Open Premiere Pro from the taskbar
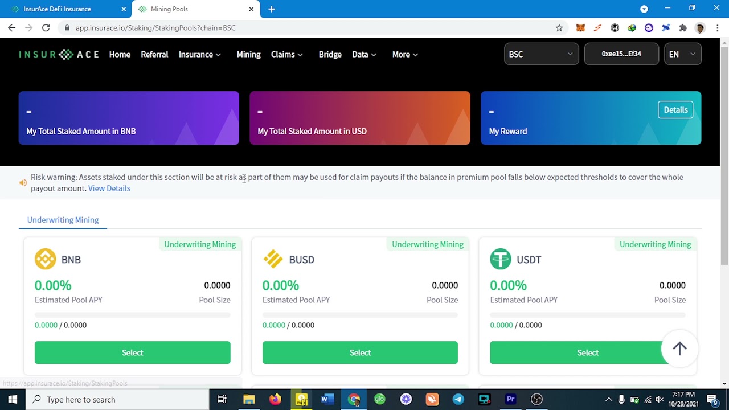The image size is (729, 410). (x=510, y=399)
